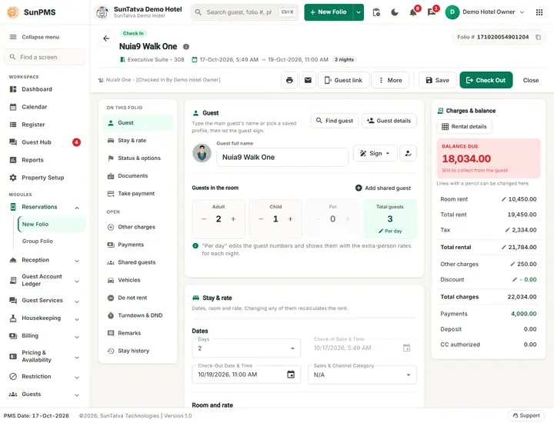554x423 pixels.
Task: Open the More options menu
Action: click(x=390, y=80)
